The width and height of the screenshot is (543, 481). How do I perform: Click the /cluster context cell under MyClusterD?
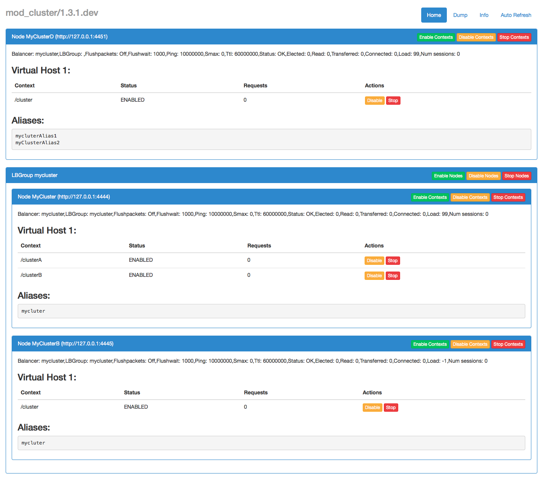(x=23, y=100)
